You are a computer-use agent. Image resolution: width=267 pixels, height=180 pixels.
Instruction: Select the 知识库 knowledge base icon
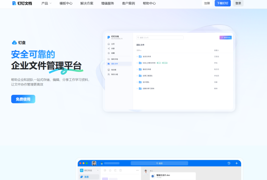pyautogui.click(x=109, y=69)
